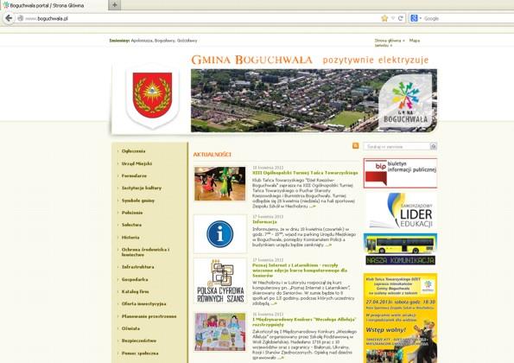Viewport: 514px width, 363px height.
Task: Open Historia in the side menu
Action: [x=130, y=237]
